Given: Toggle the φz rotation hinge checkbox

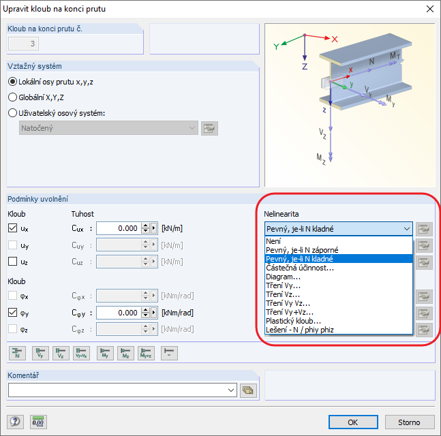Looking at the screenshot, I should 13,328.
